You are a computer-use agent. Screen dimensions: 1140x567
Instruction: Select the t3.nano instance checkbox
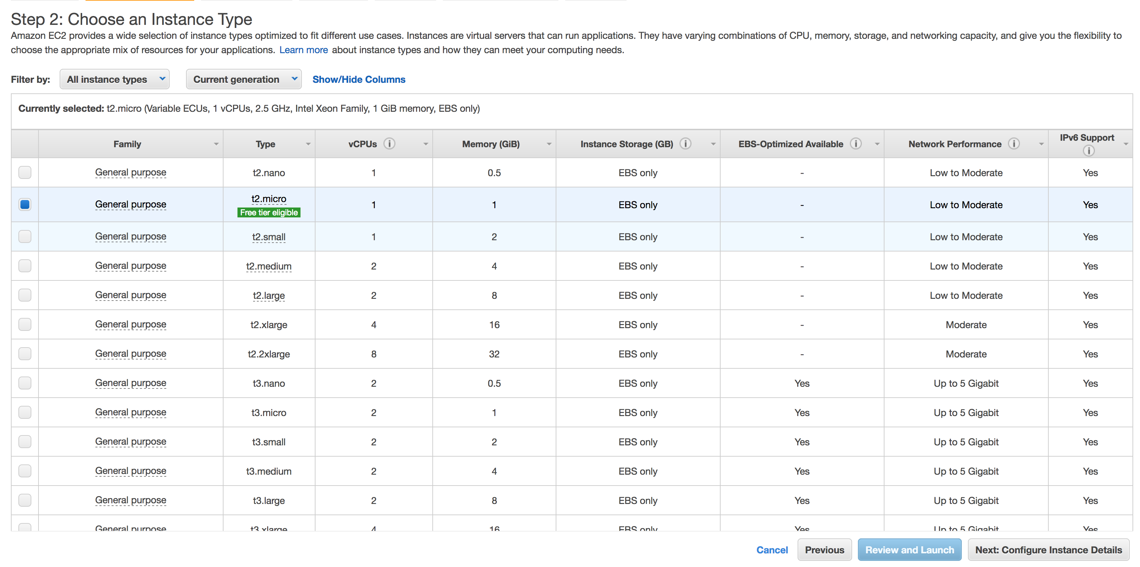25,383
